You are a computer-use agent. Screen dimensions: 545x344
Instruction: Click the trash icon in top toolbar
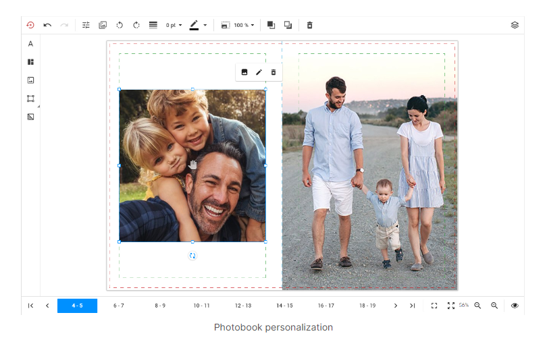point(310,25)
